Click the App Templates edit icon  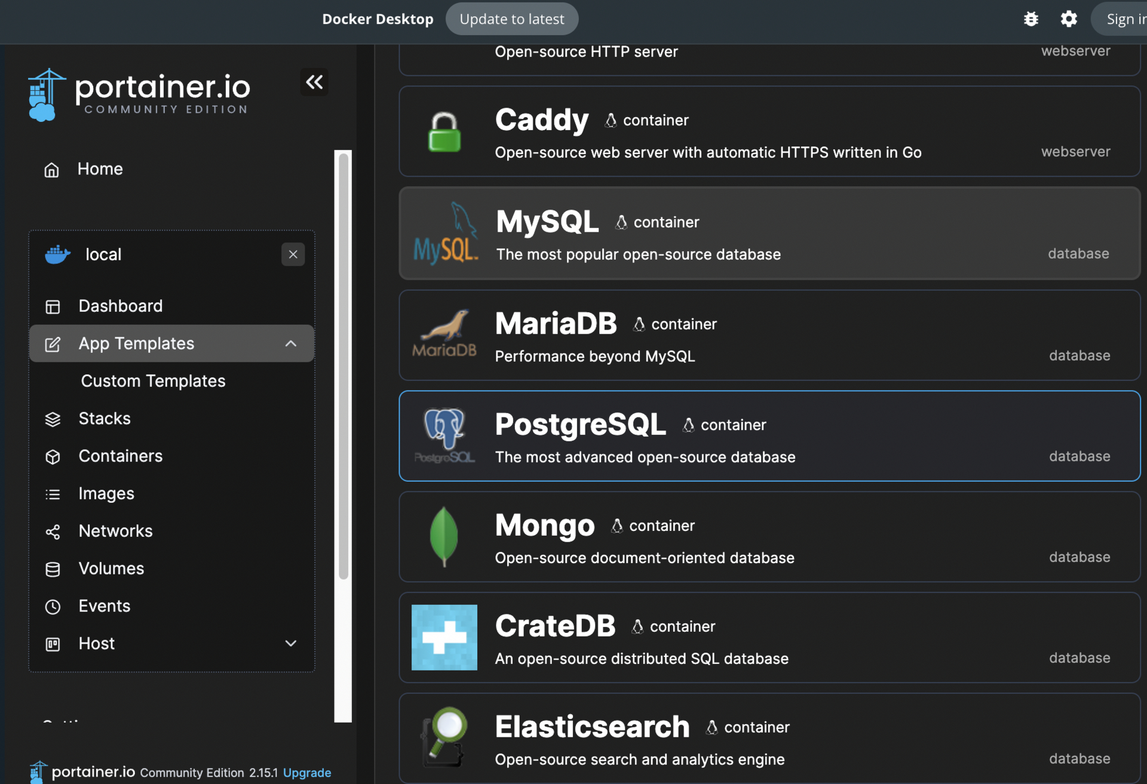(53, 344)
